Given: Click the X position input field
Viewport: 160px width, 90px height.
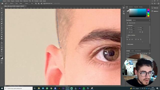Looking at the screenshot, I should (x=141, y=27).
